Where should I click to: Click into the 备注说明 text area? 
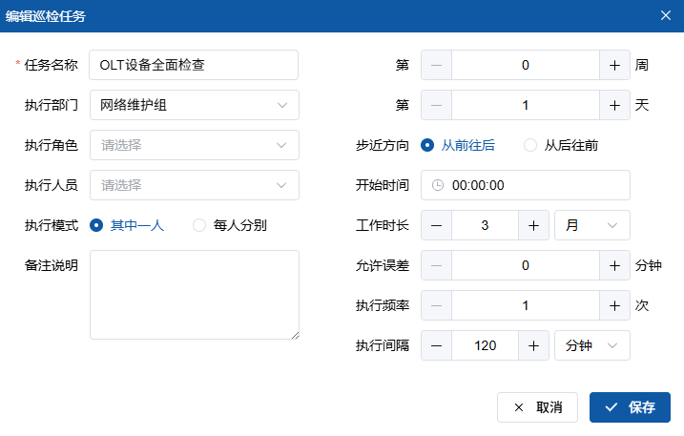[194, 294]
